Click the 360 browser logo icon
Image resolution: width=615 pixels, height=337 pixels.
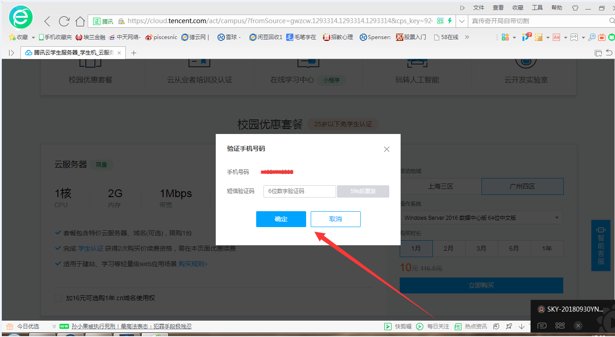21,18
